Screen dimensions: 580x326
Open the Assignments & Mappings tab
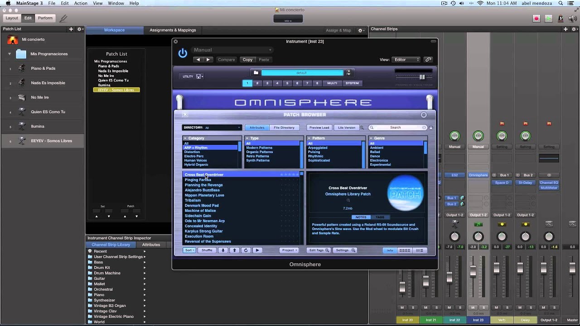[x=173, y=30]
